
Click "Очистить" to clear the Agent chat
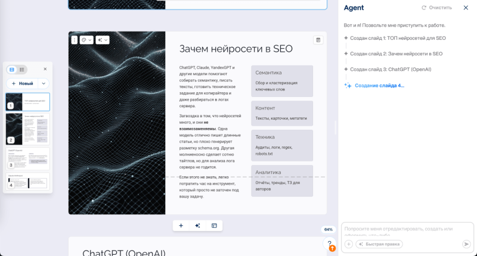[x=437, y=8]
